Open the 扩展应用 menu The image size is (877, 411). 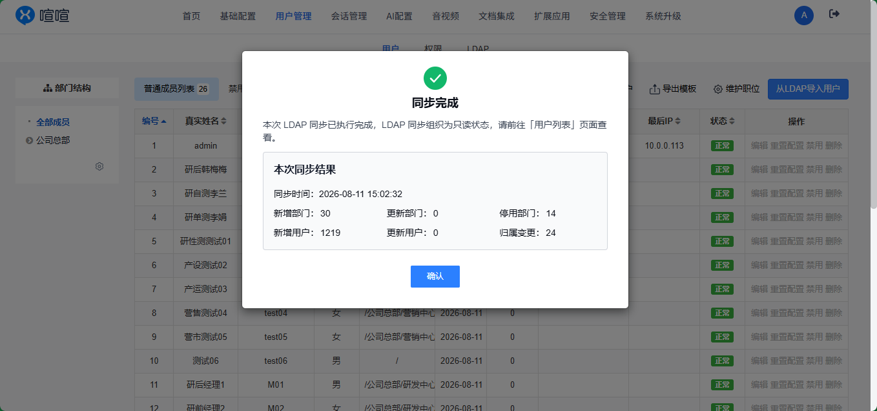click(552, 17)
